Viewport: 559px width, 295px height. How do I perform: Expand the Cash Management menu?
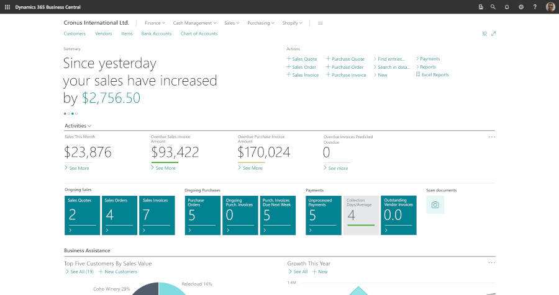[194, 23]
